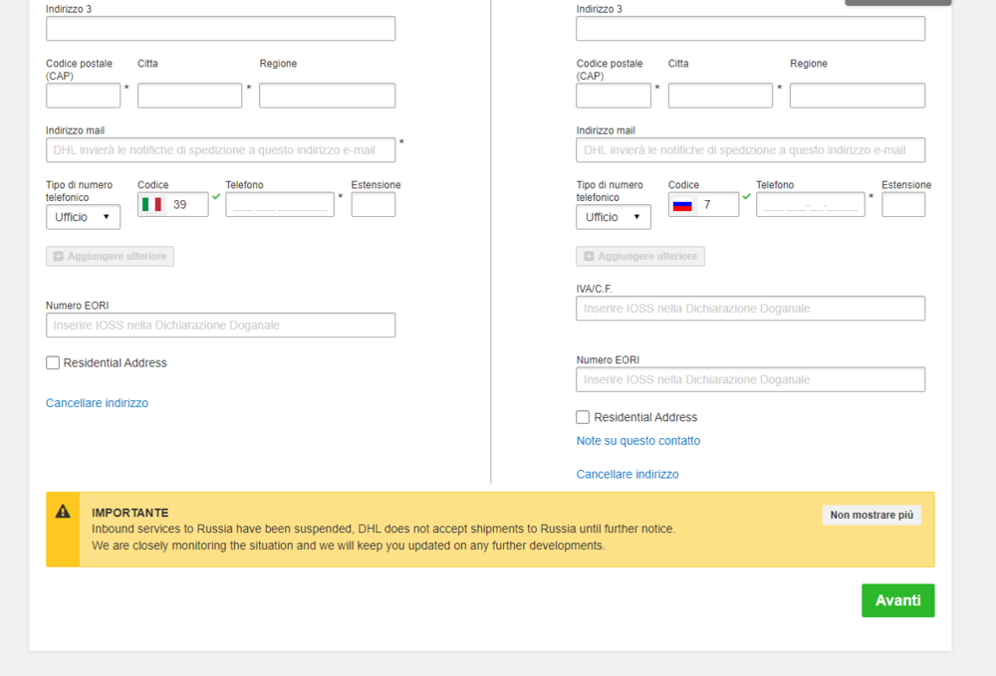
Task: Click the Russian flag country code icon
Action: click(682, 205)
